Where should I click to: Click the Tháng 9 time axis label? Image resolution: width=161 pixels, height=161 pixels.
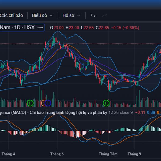click(x=134, y=154)
